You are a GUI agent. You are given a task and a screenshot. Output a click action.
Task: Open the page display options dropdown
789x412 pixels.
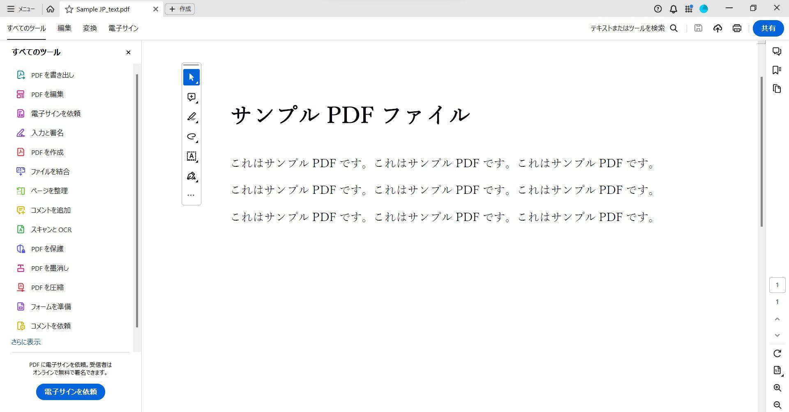point(777,370)
